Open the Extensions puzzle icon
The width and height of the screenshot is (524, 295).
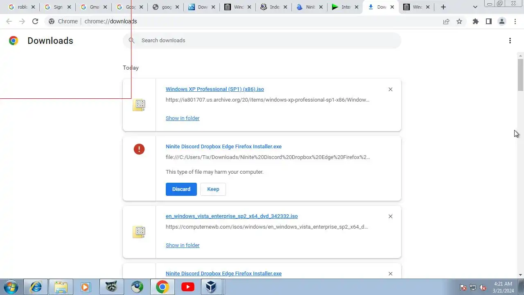475,21
